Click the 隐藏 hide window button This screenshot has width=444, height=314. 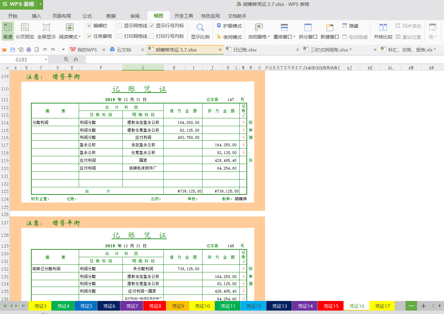tap(350, 26)
